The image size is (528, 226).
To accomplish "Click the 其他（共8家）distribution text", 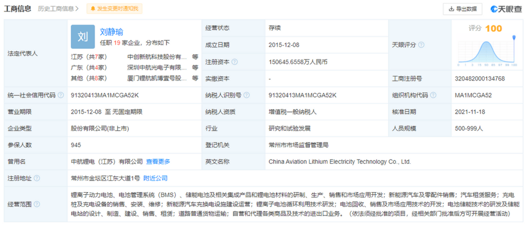I will (x=89, y=79).
